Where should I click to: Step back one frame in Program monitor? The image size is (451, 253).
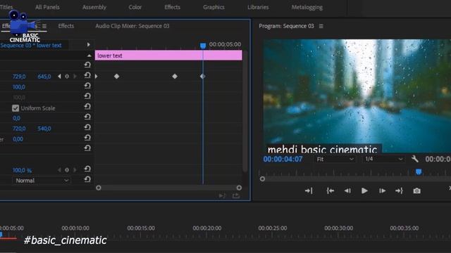[347, 190]
